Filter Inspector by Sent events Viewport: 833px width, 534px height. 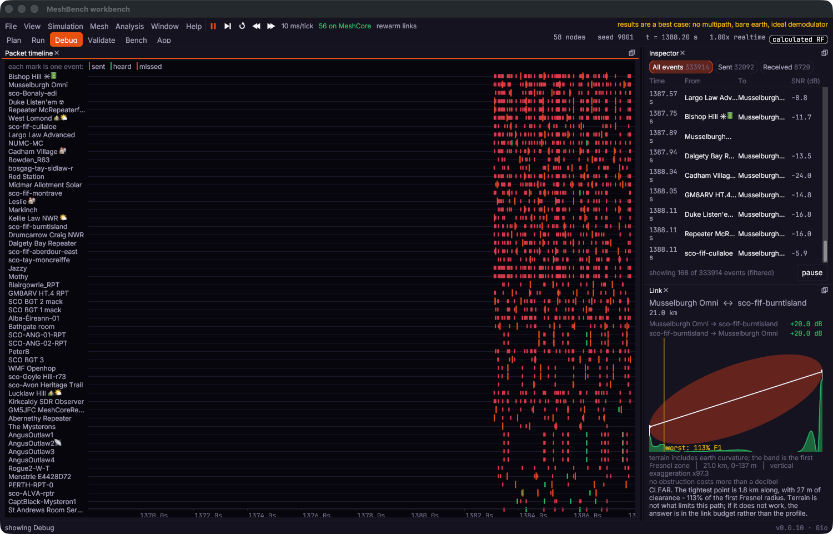point(736,67)
